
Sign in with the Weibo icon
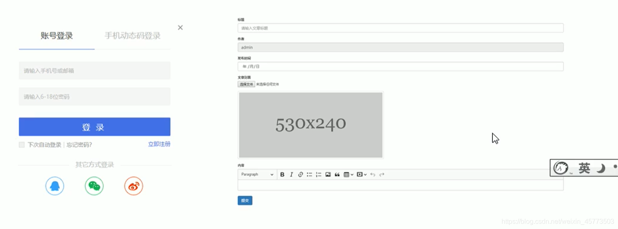click(133, 186)
